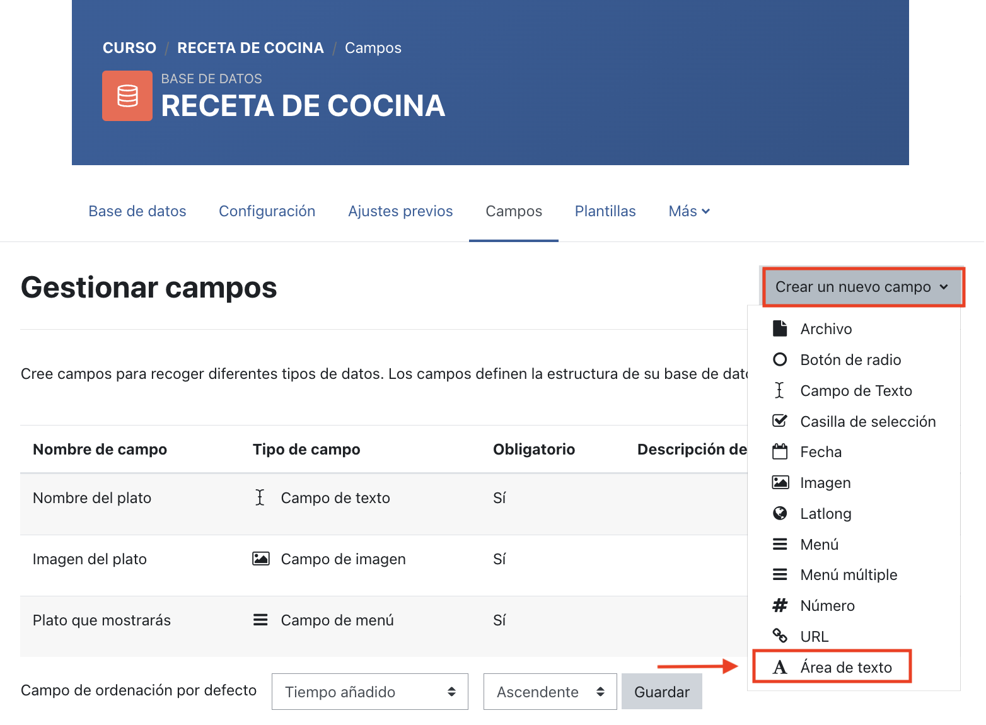Click the Fecha calendar icon

[x=780, y=451]
